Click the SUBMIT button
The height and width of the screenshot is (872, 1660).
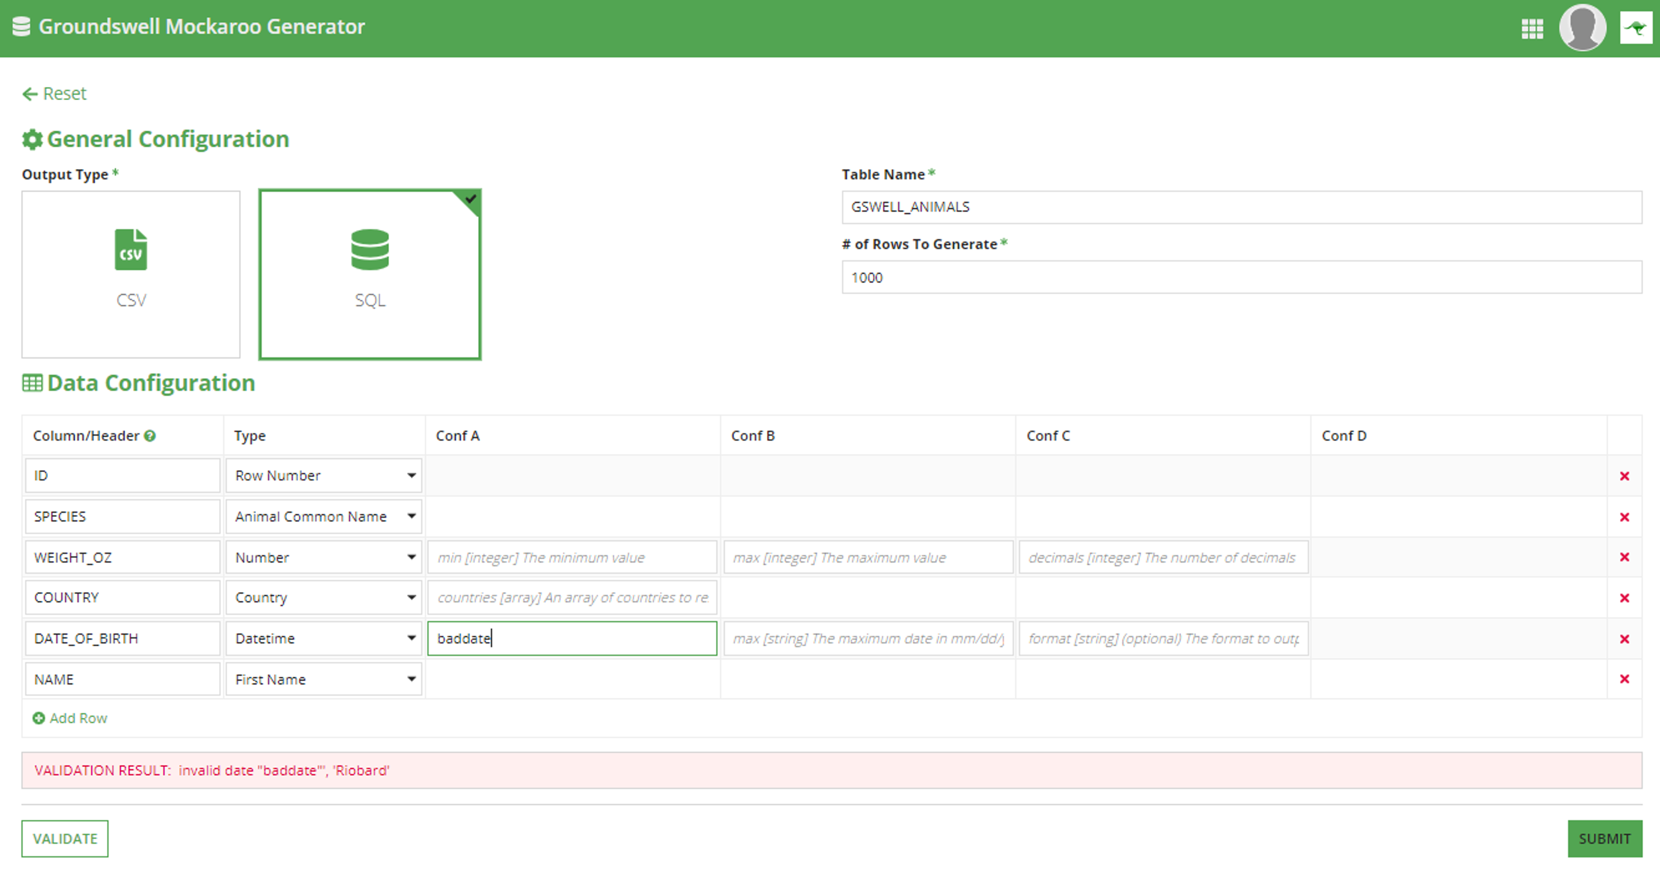1605,838
